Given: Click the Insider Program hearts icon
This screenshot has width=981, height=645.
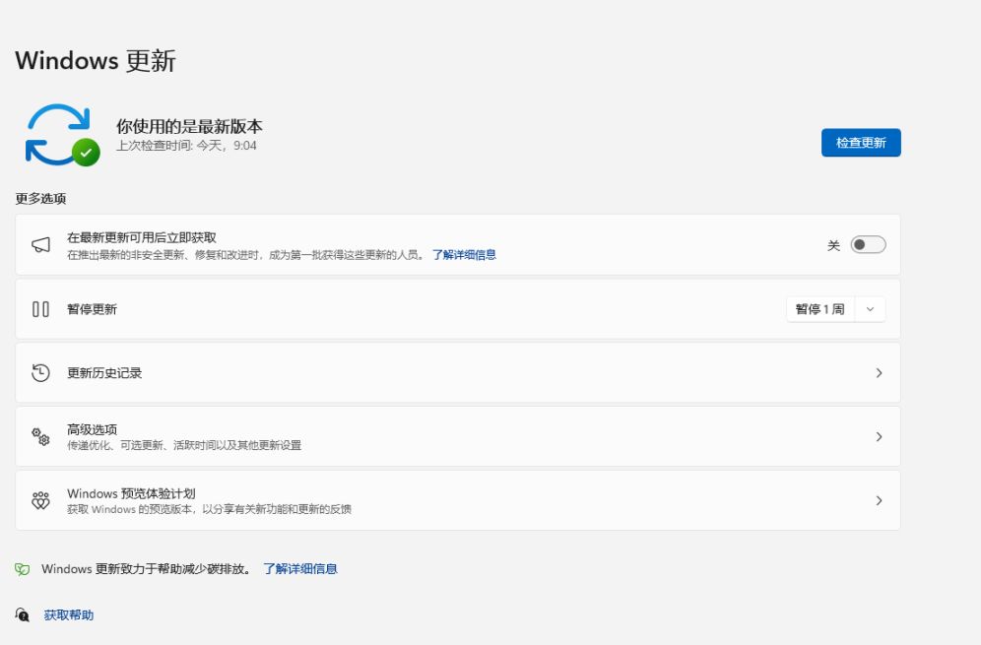Looking at the screenshot, I should click(40, 500).
